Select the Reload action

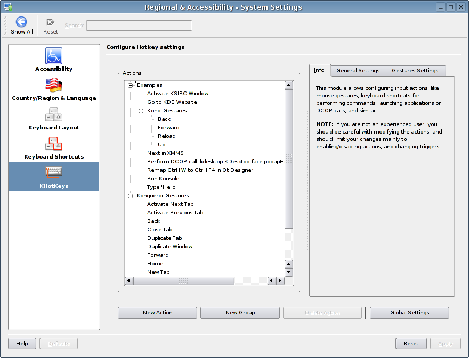coord(167,136)
